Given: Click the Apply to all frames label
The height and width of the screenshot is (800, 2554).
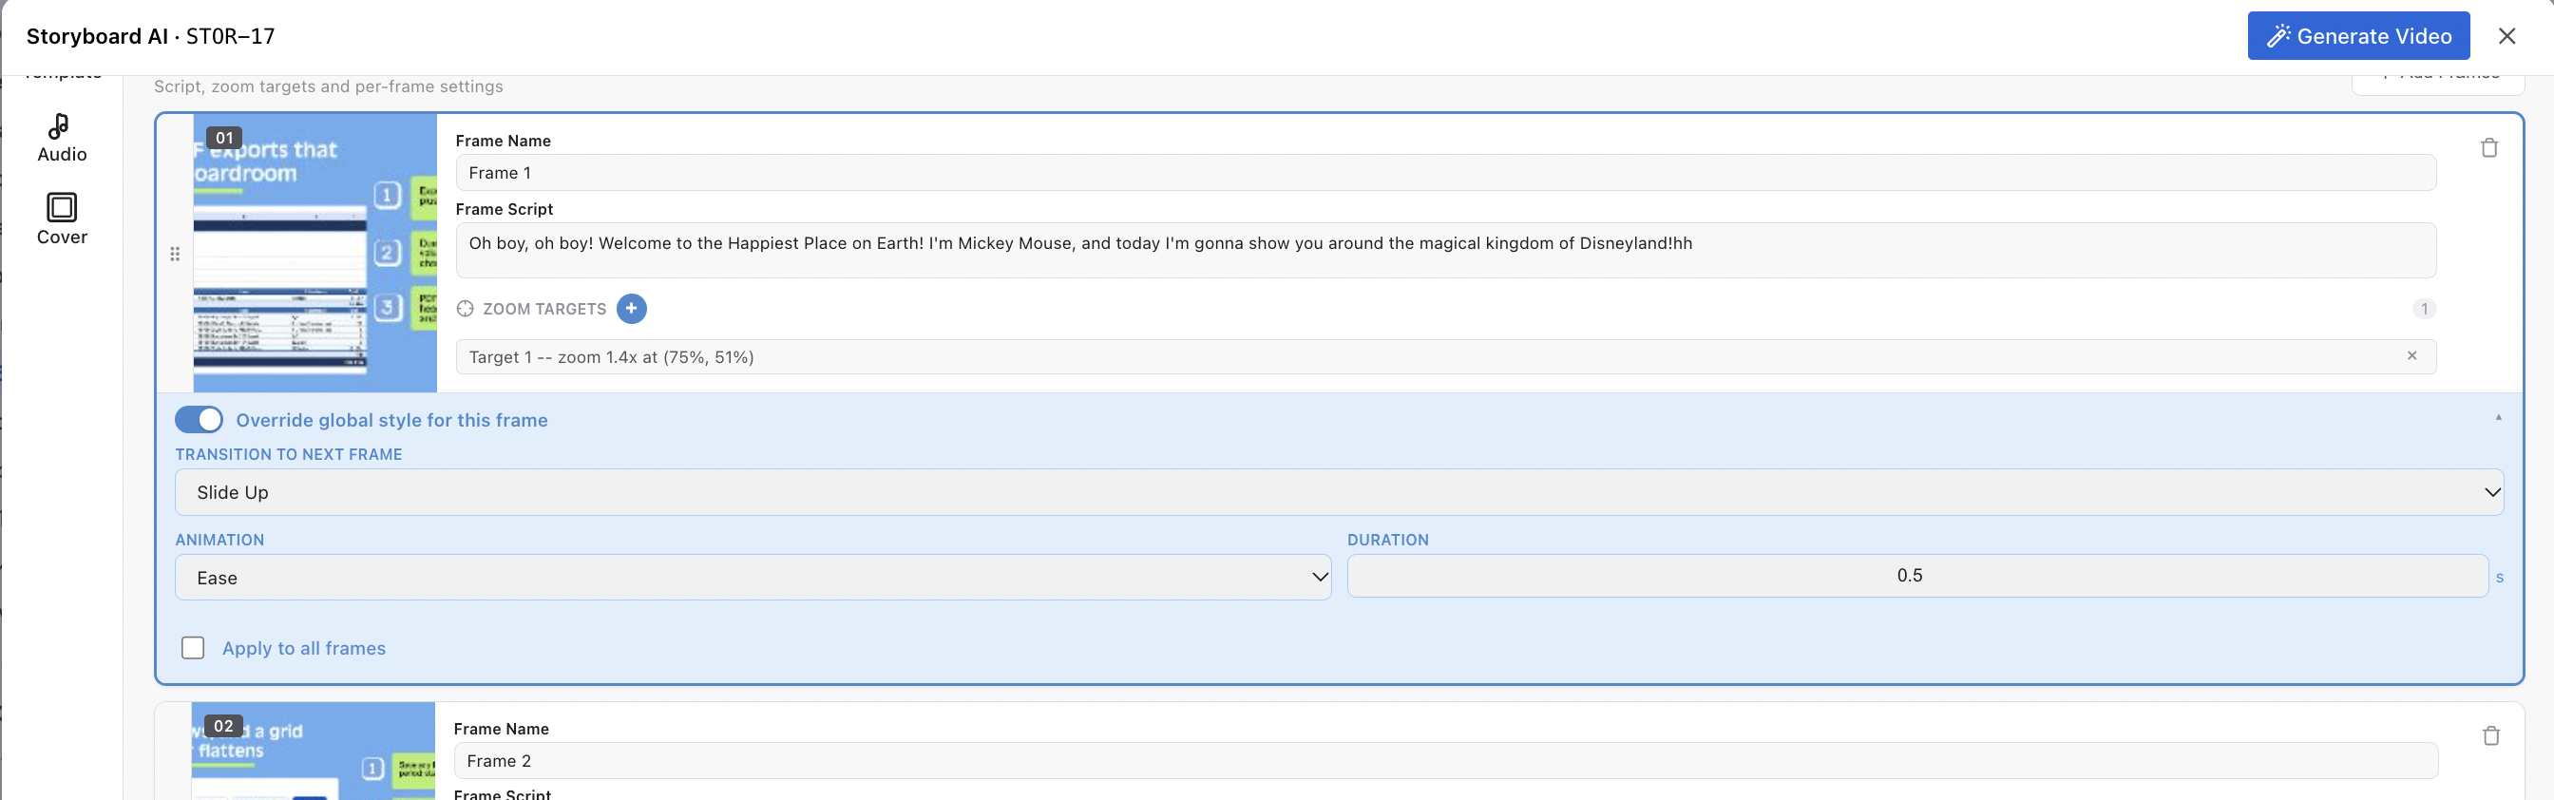Looking at the screenshot, I should pyautogui.click(x=303, y=648).
